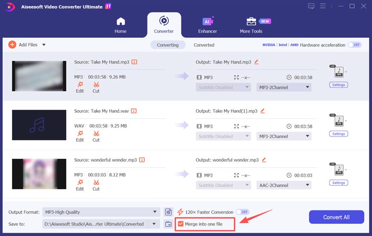This screenshot has height=236, width=372.
Task: Expand the Add Files dropdown arrow
Action: click(44, 45)
